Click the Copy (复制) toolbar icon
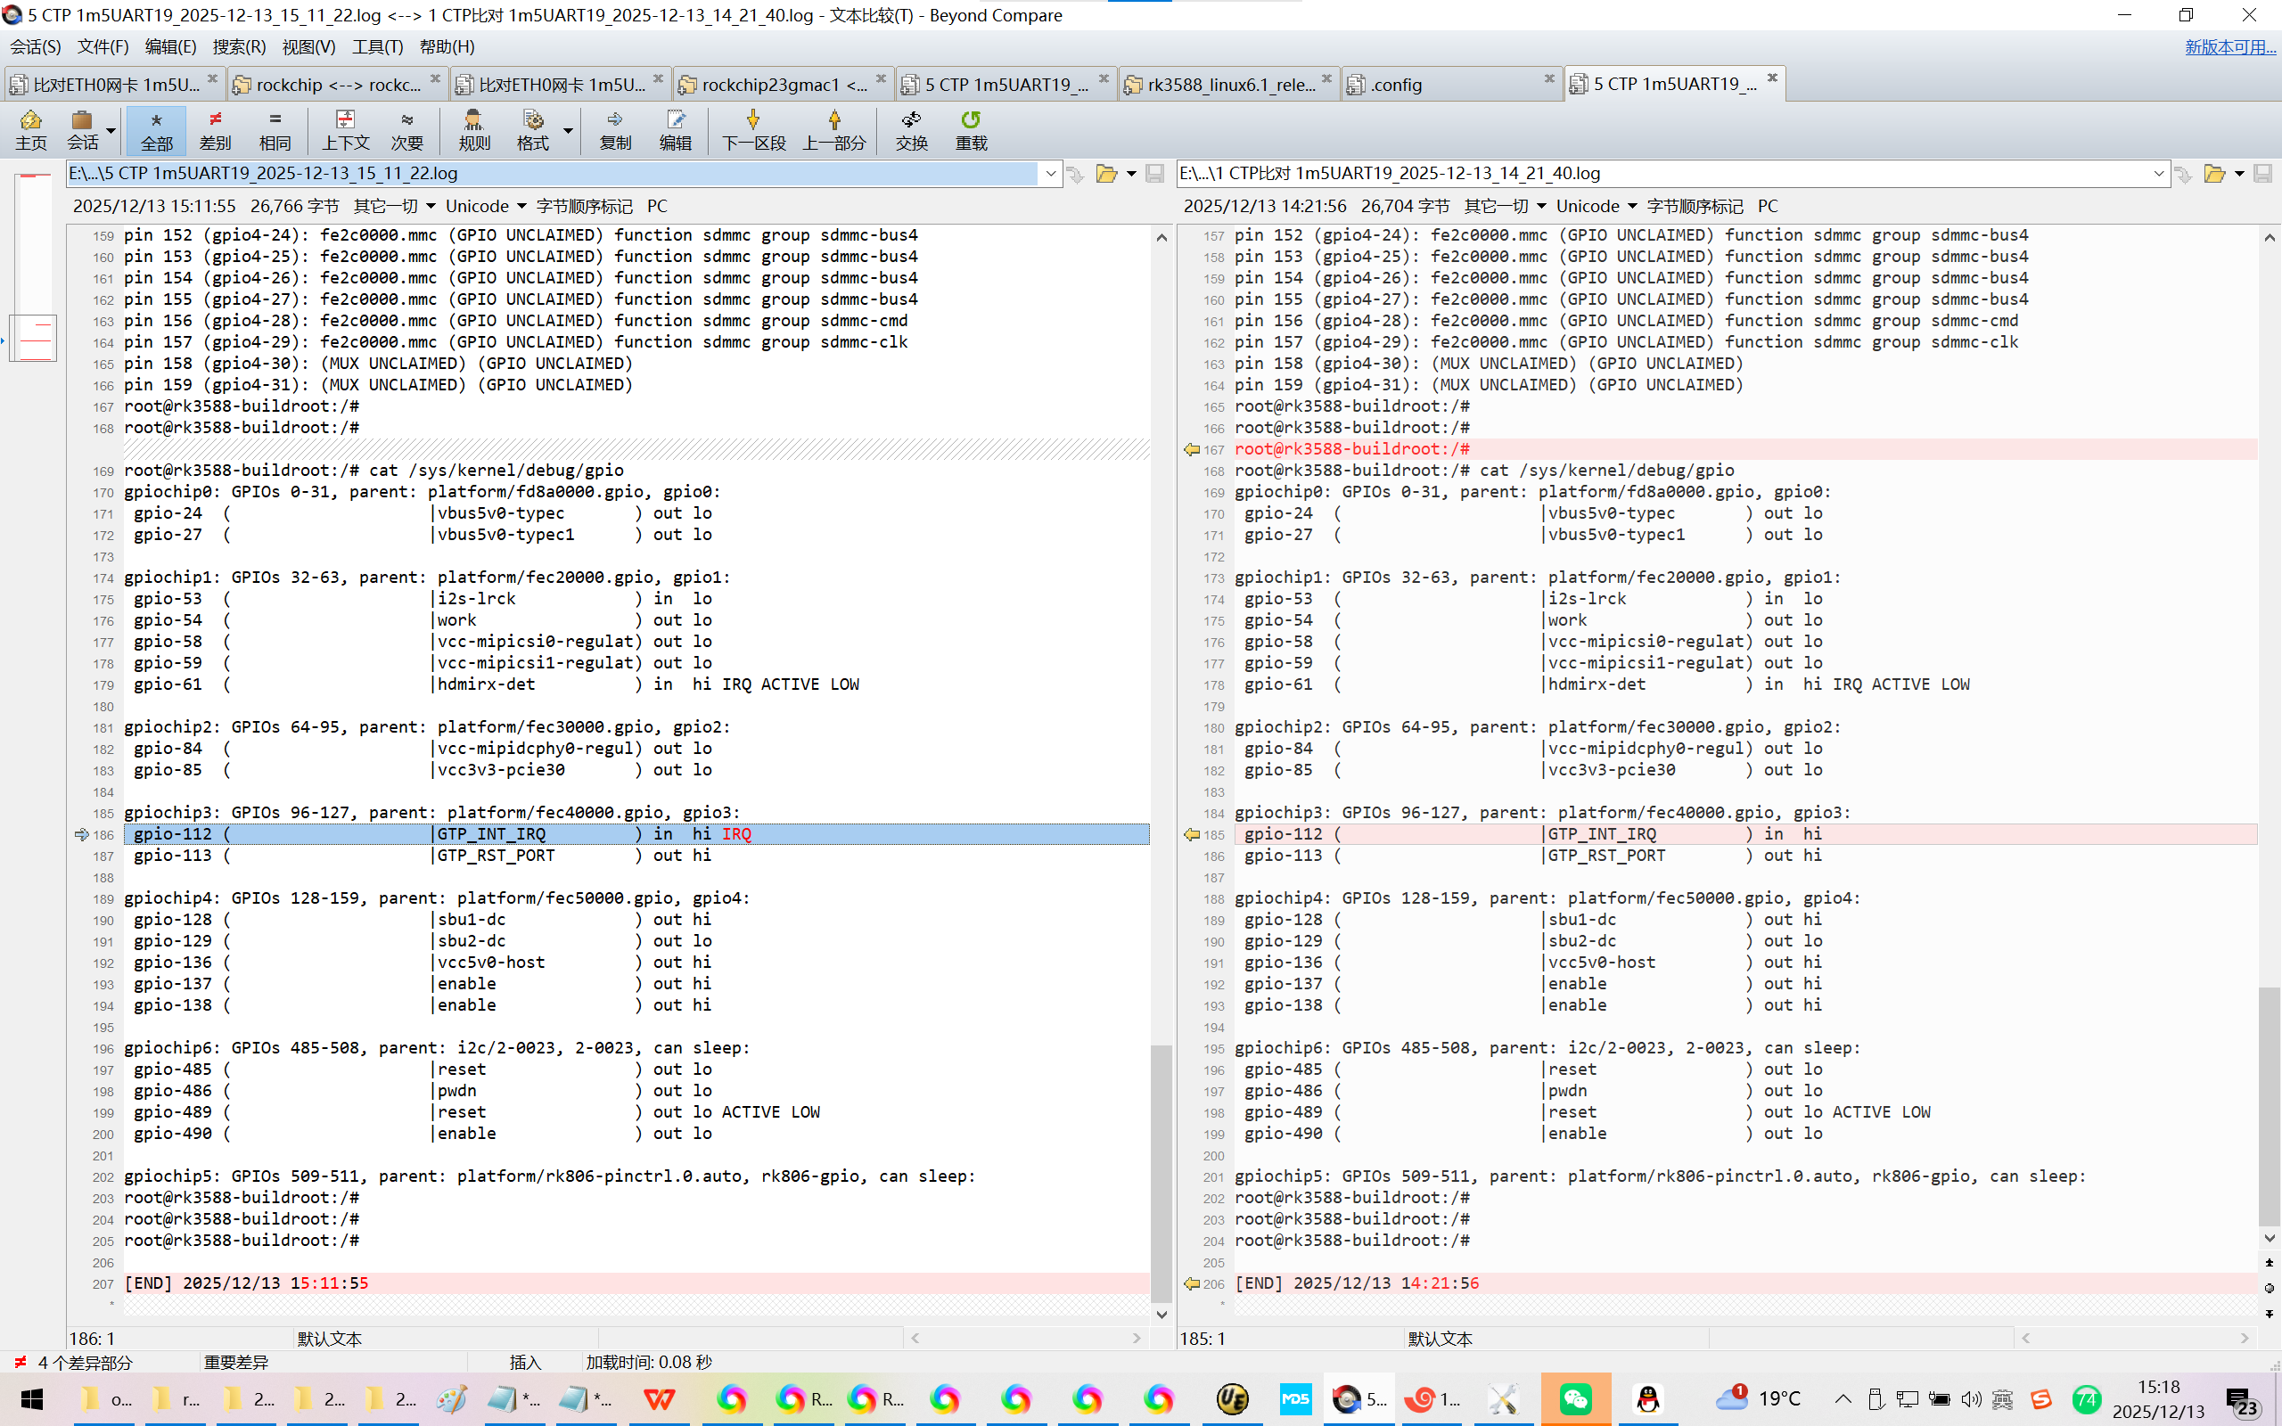The image size is (2282, 1426). click(x=615, y=130)
